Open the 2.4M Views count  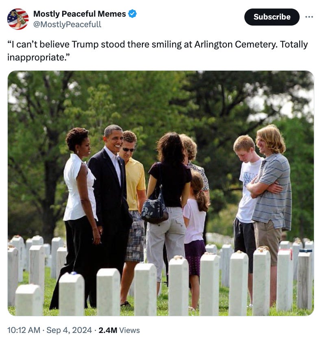coord(119,330)
